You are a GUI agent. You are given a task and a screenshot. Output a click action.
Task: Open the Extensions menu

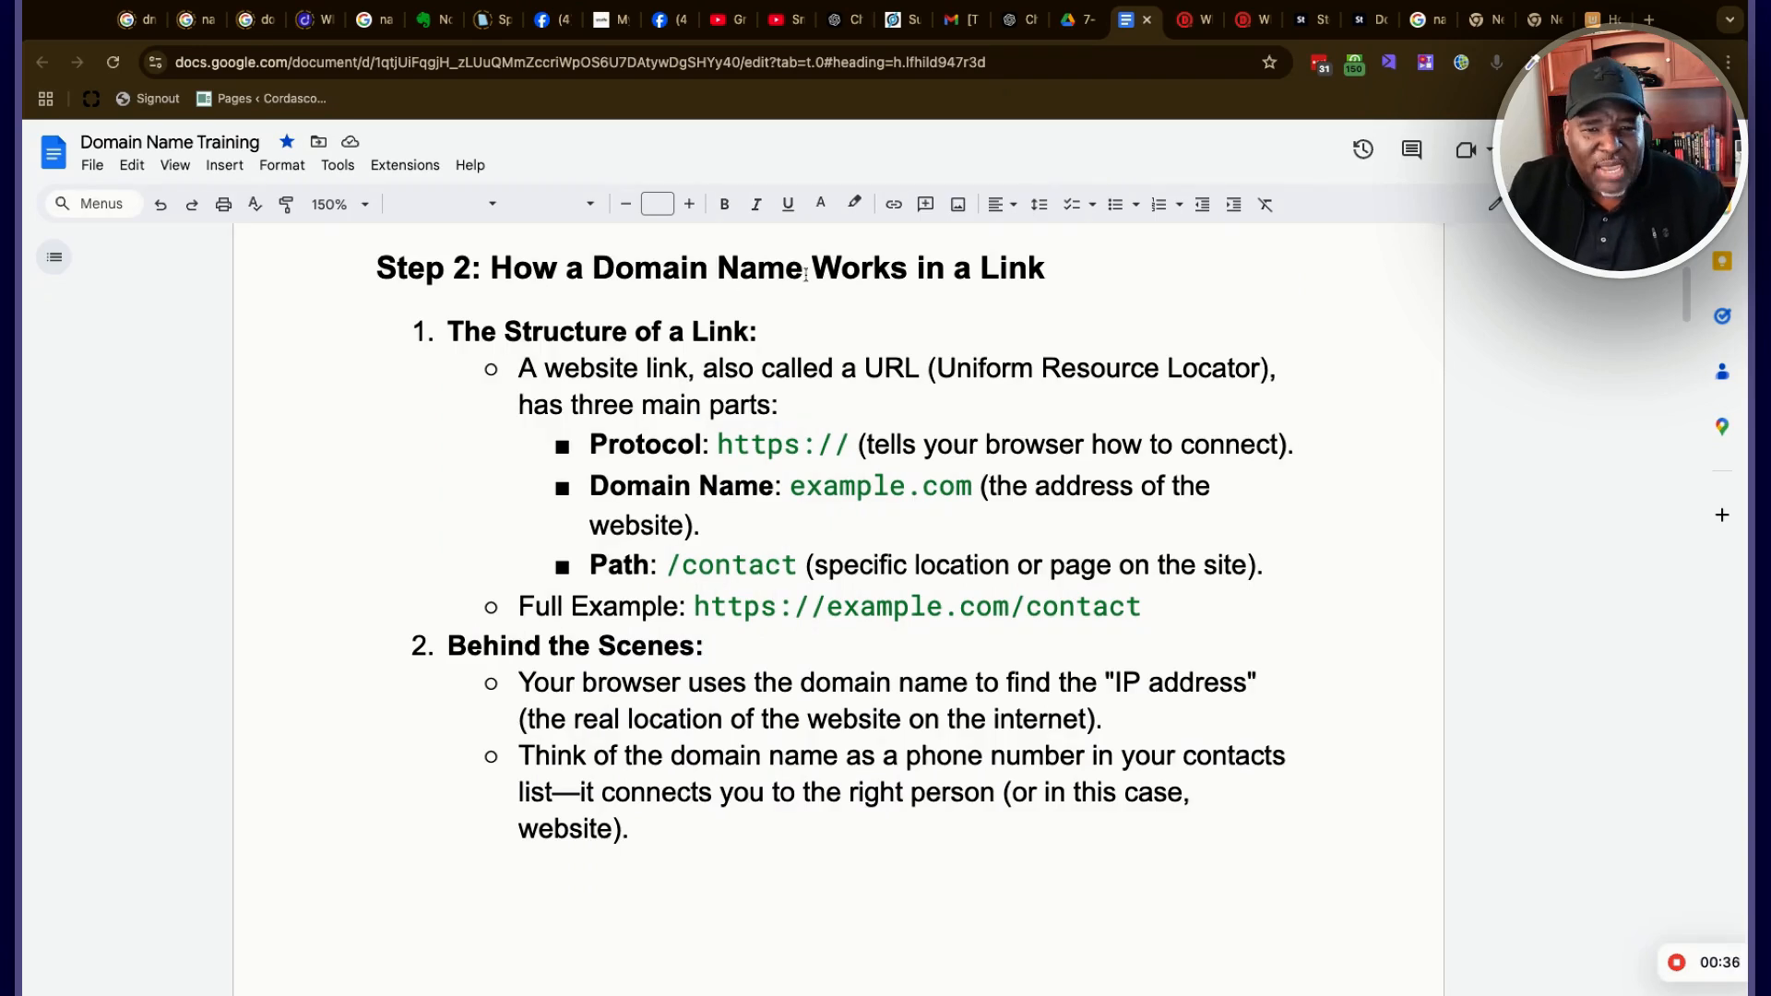coord(404,165)
